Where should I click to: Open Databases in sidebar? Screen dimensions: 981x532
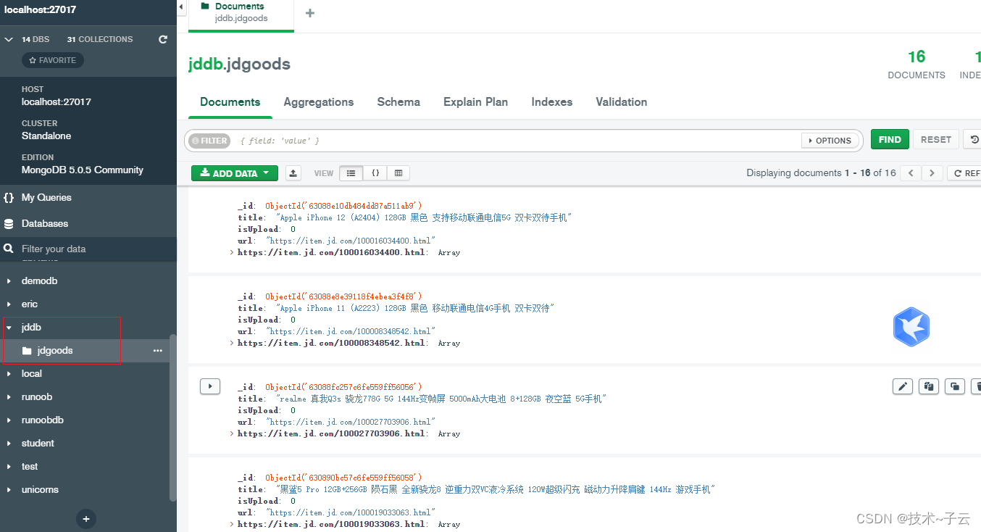pos(88,224)
